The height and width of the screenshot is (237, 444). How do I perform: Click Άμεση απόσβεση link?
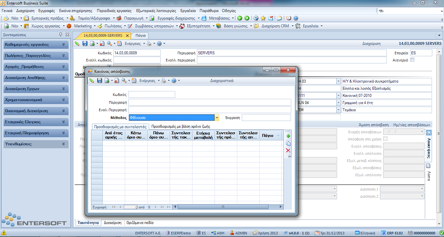(373, 125)
